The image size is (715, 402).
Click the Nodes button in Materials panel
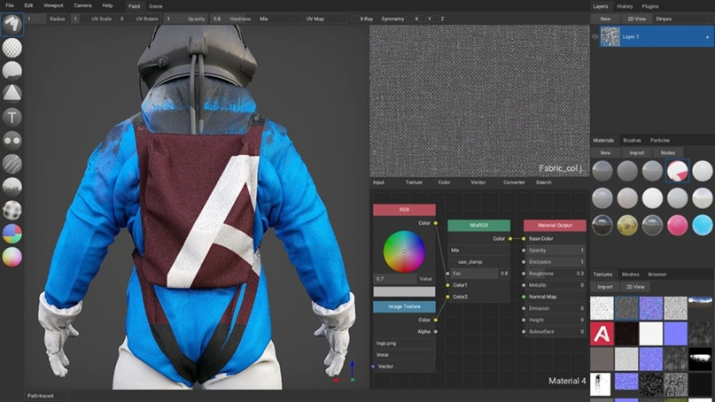pyautogui.click(x=667, y=152)
